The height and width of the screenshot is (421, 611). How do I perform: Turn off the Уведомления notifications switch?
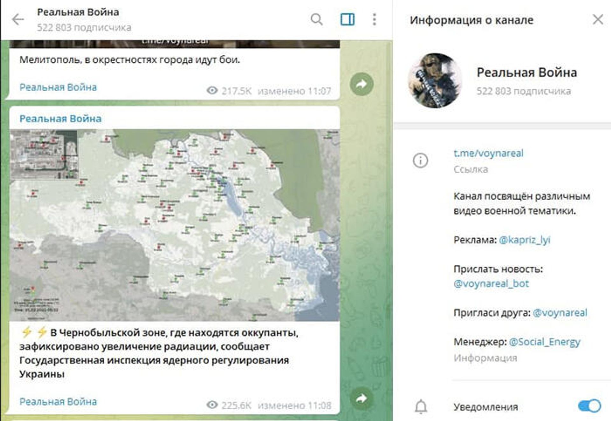[x=589, y=406]
